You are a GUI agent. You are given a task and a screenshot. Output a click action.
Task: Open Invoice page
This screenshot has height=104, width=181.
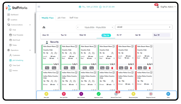coord(13,70)
